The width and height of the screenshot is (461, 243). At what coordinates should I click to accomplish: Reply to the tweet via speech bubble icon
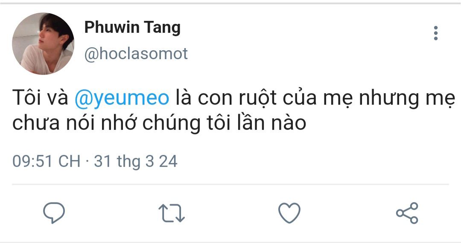[54, 213]
